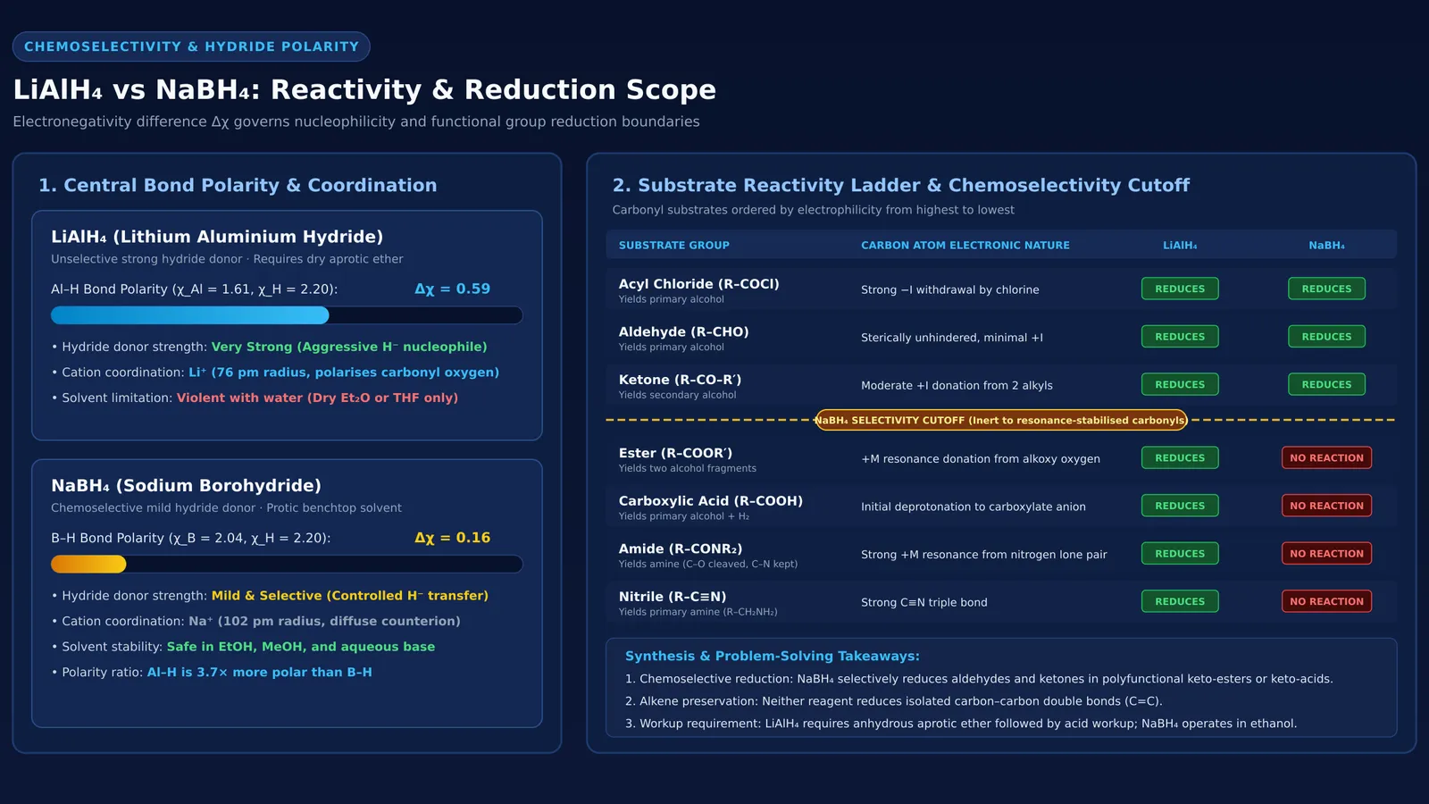
Task: Click the NaBH₄ column header
Action: pos(1326,245)
